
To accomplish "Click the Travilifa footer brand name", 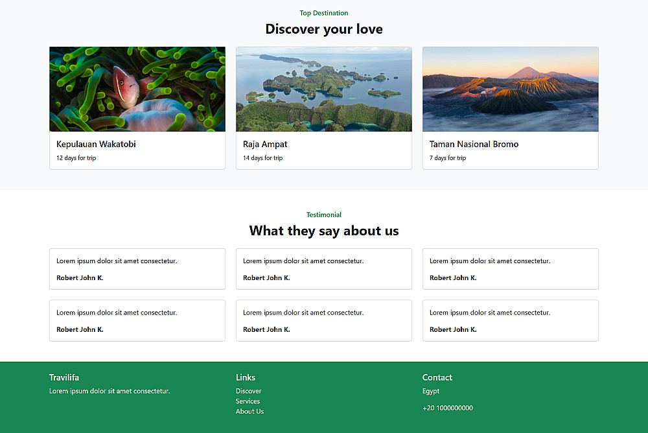I will tap(64, 377).
